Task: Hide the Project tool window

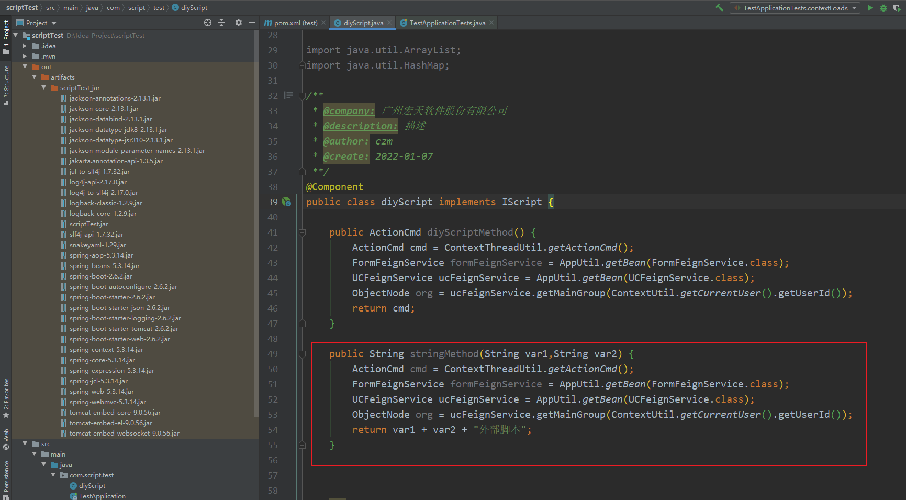Action: pos(252,23)
